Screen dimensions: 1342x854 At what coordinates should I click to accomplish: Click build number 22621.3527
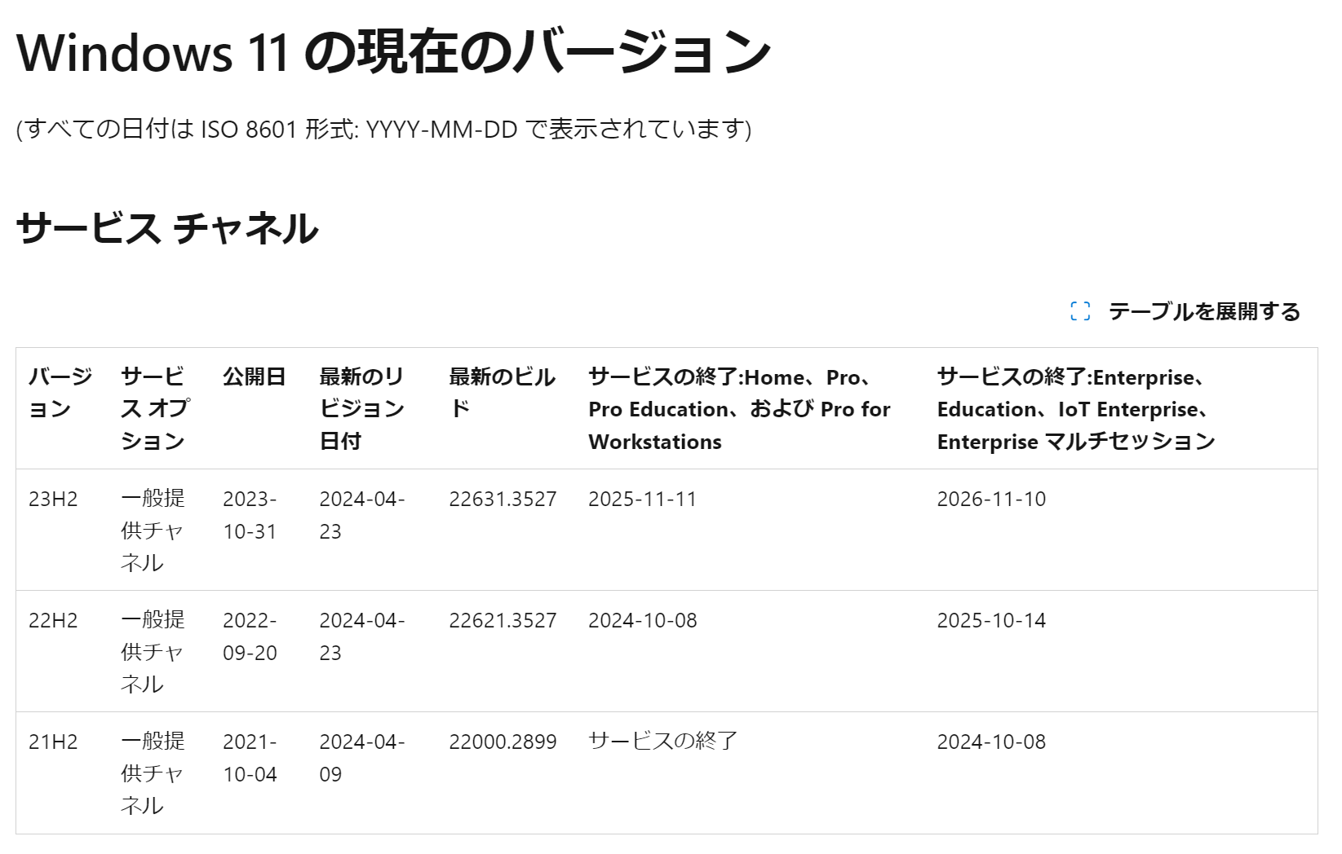(x=503, y=620)
